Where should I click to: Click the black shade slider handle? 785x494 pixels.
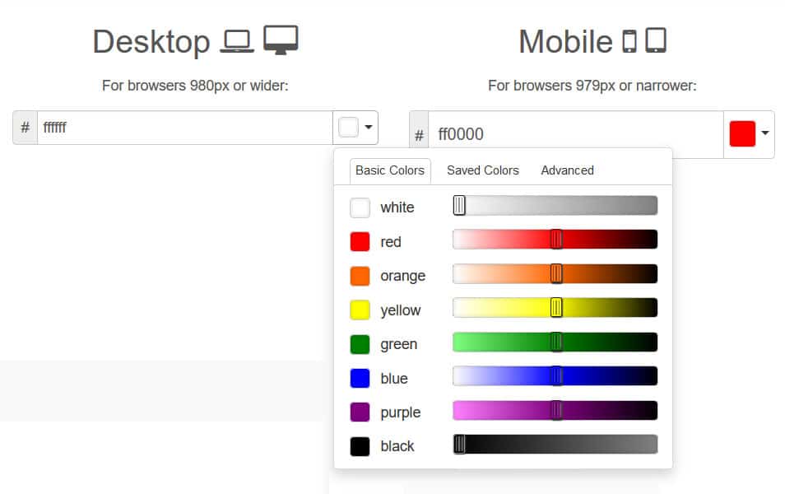460,444
